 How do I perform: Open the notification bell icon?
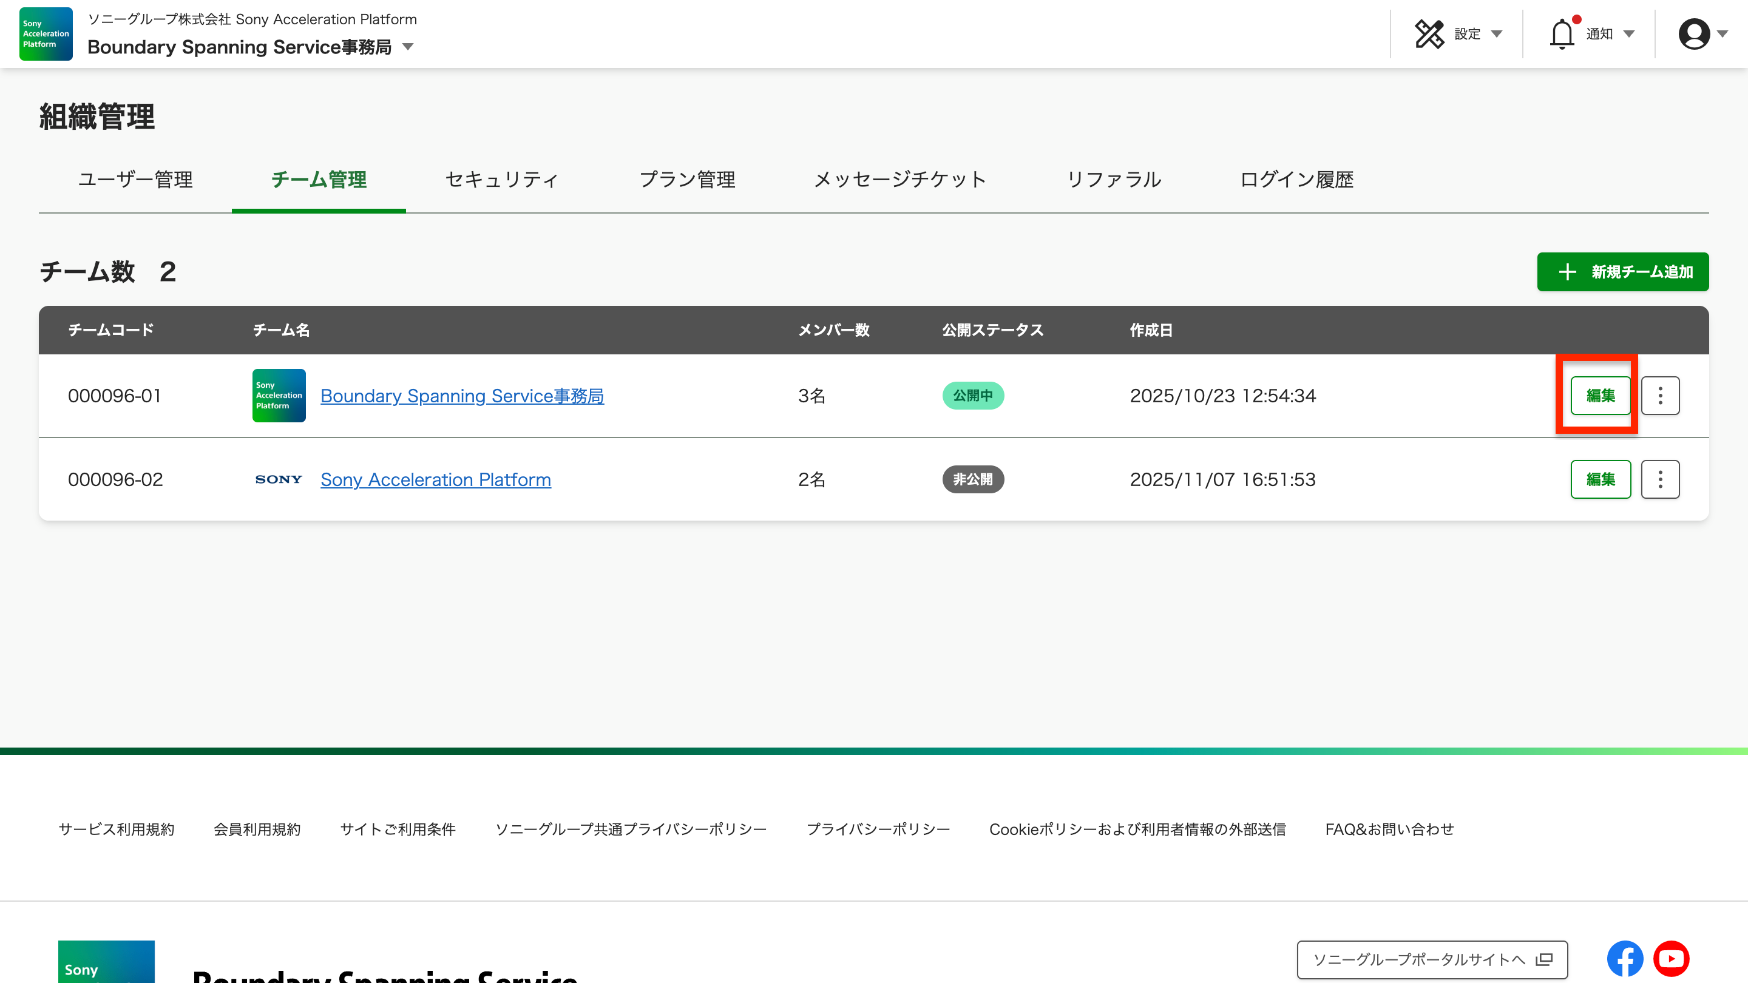point(1563,33)
